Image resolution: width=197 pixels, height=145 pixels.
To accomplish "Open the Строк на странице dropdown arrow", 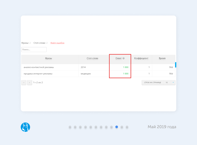I will point(173,83).
